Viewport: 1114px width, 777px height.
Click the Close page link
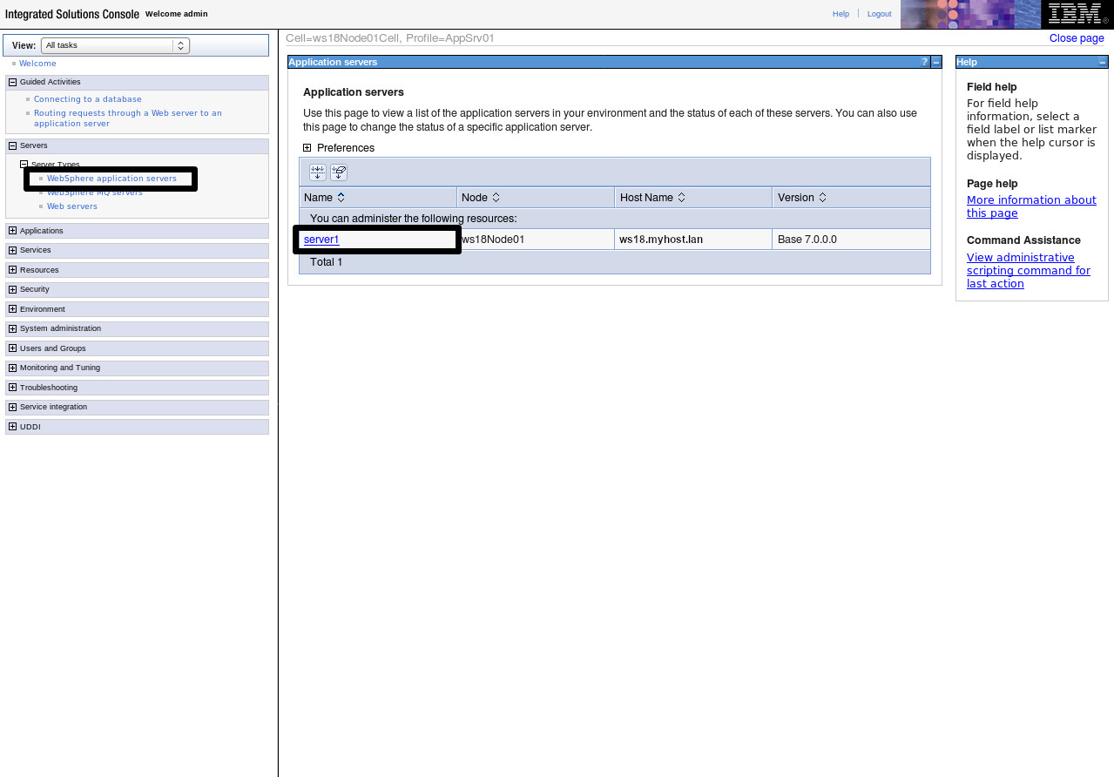(x=1077, y=38)
